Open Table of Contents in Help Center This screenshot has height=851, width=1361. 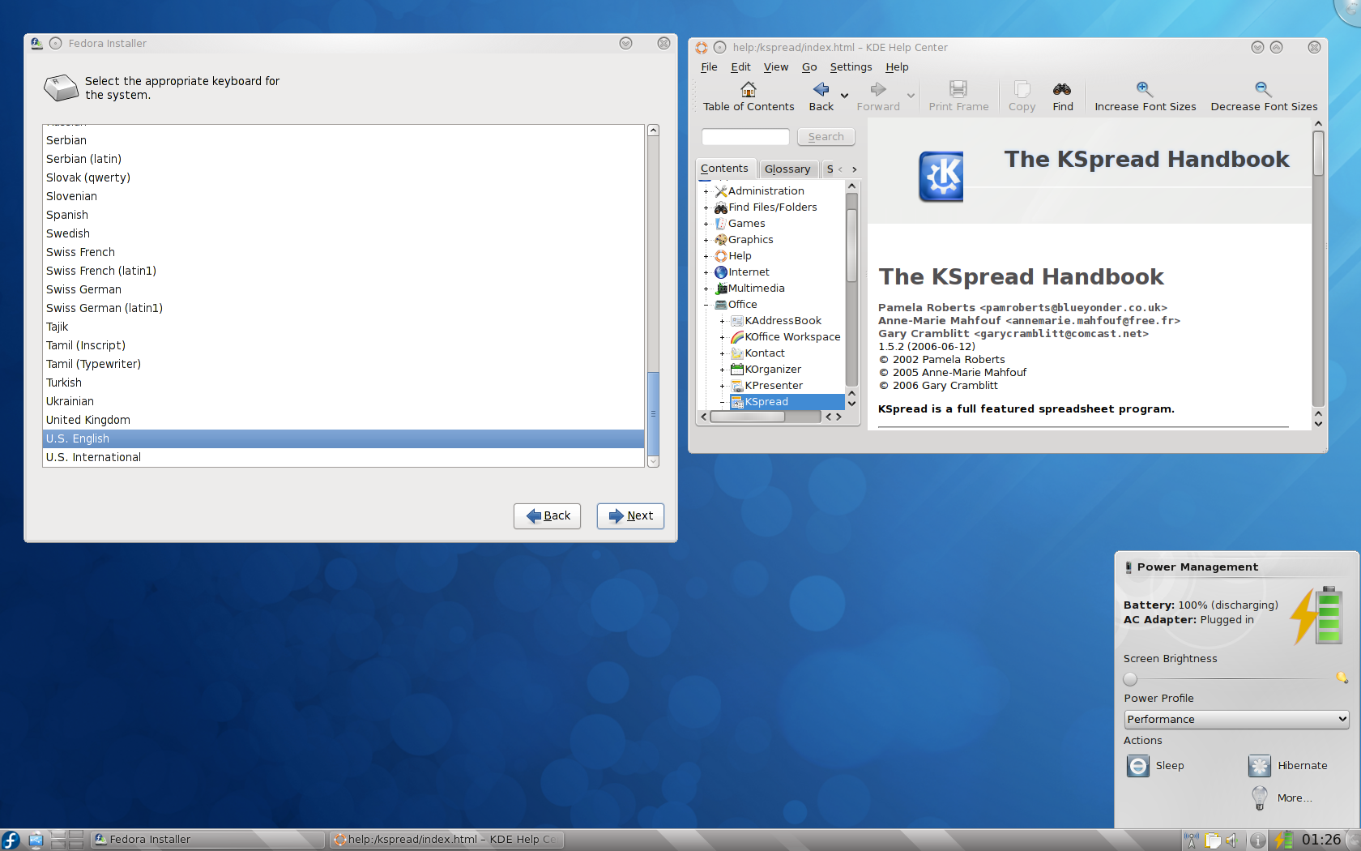(x=749, y=96)
